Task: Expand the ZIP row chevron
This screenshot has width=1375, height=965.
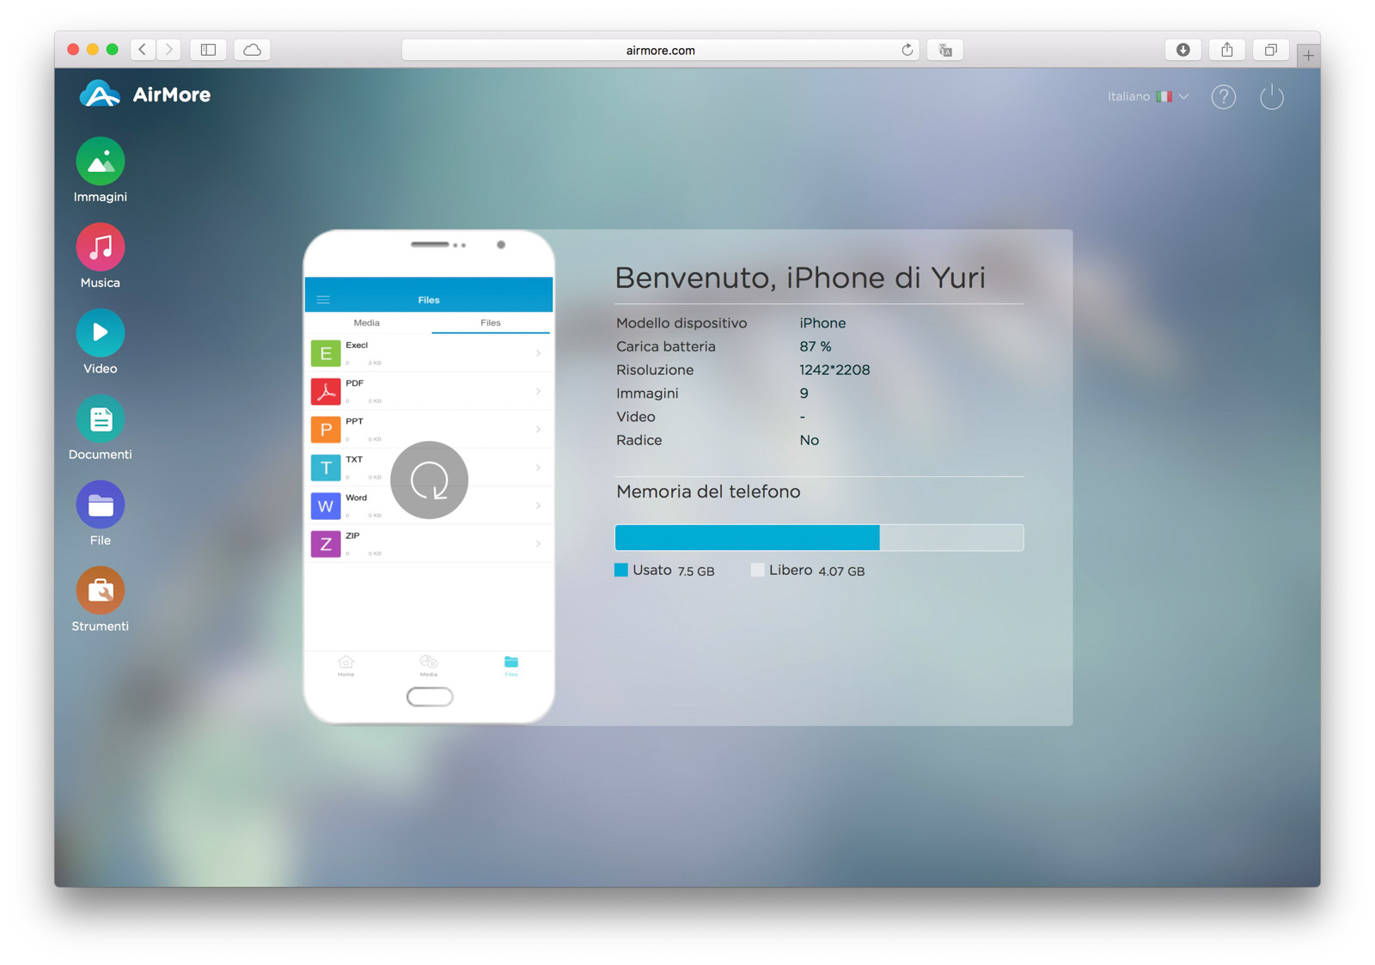Action: coord(539,543)
